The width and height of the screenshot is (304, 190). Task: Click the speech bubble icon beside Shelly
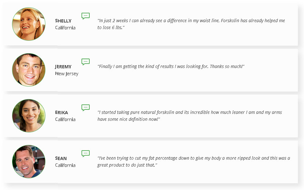86,16
